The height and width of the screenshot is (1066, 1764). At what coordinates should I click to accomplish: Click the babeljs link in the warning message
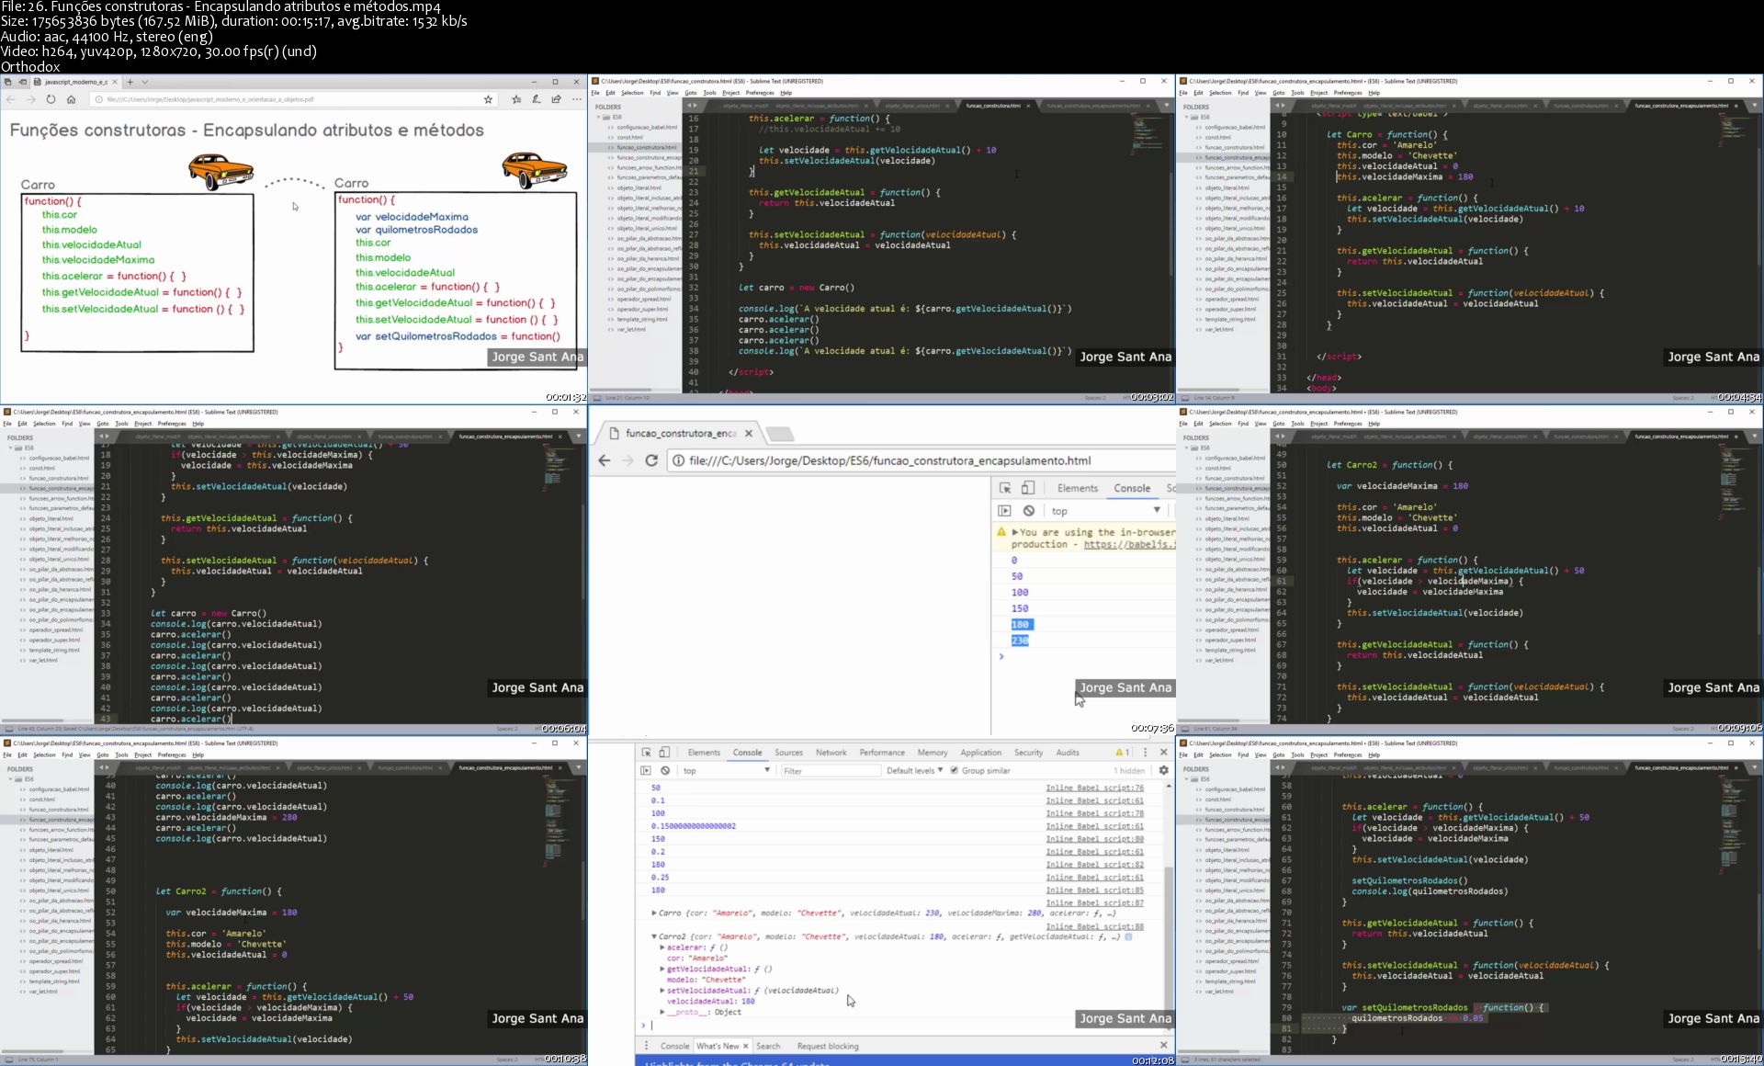pos(1128,544)
